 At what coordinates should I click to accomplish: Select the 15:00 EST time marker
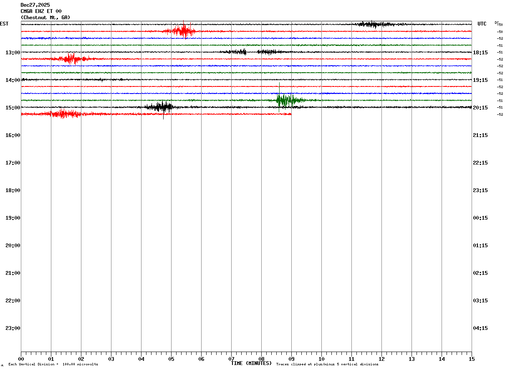13,108
